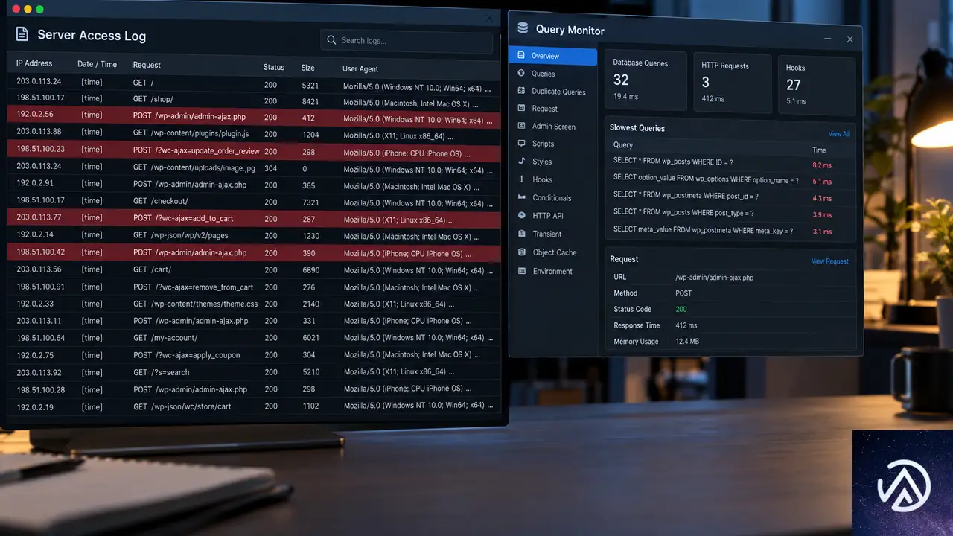Click the Status column header
Viewport: 953px width, 536px height.
pos(274,67)
